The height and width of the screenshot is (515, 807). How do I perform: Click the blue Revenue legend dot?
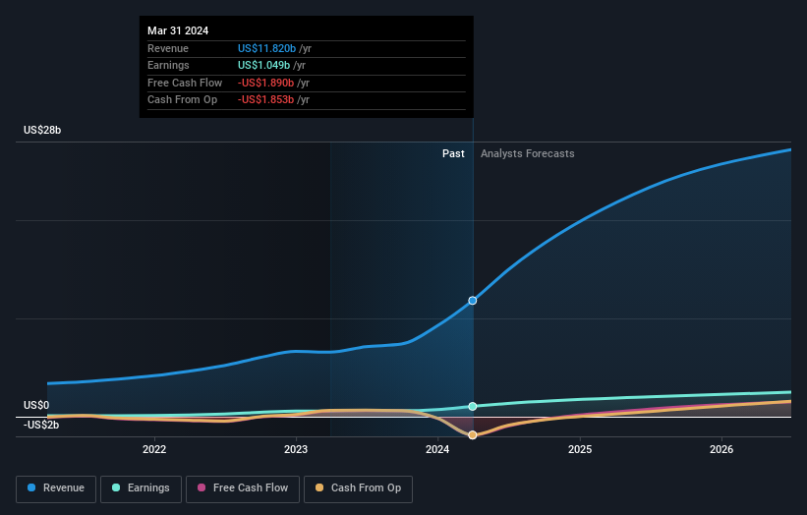click(31, 487)
